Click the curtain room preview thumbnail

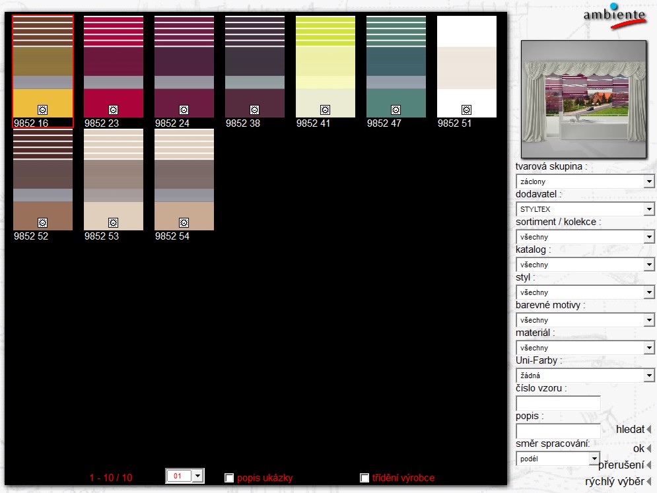[x=584, y=99]
